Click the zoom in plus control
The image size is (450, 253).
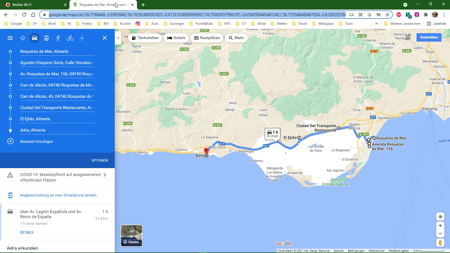(x=440, y=226)
